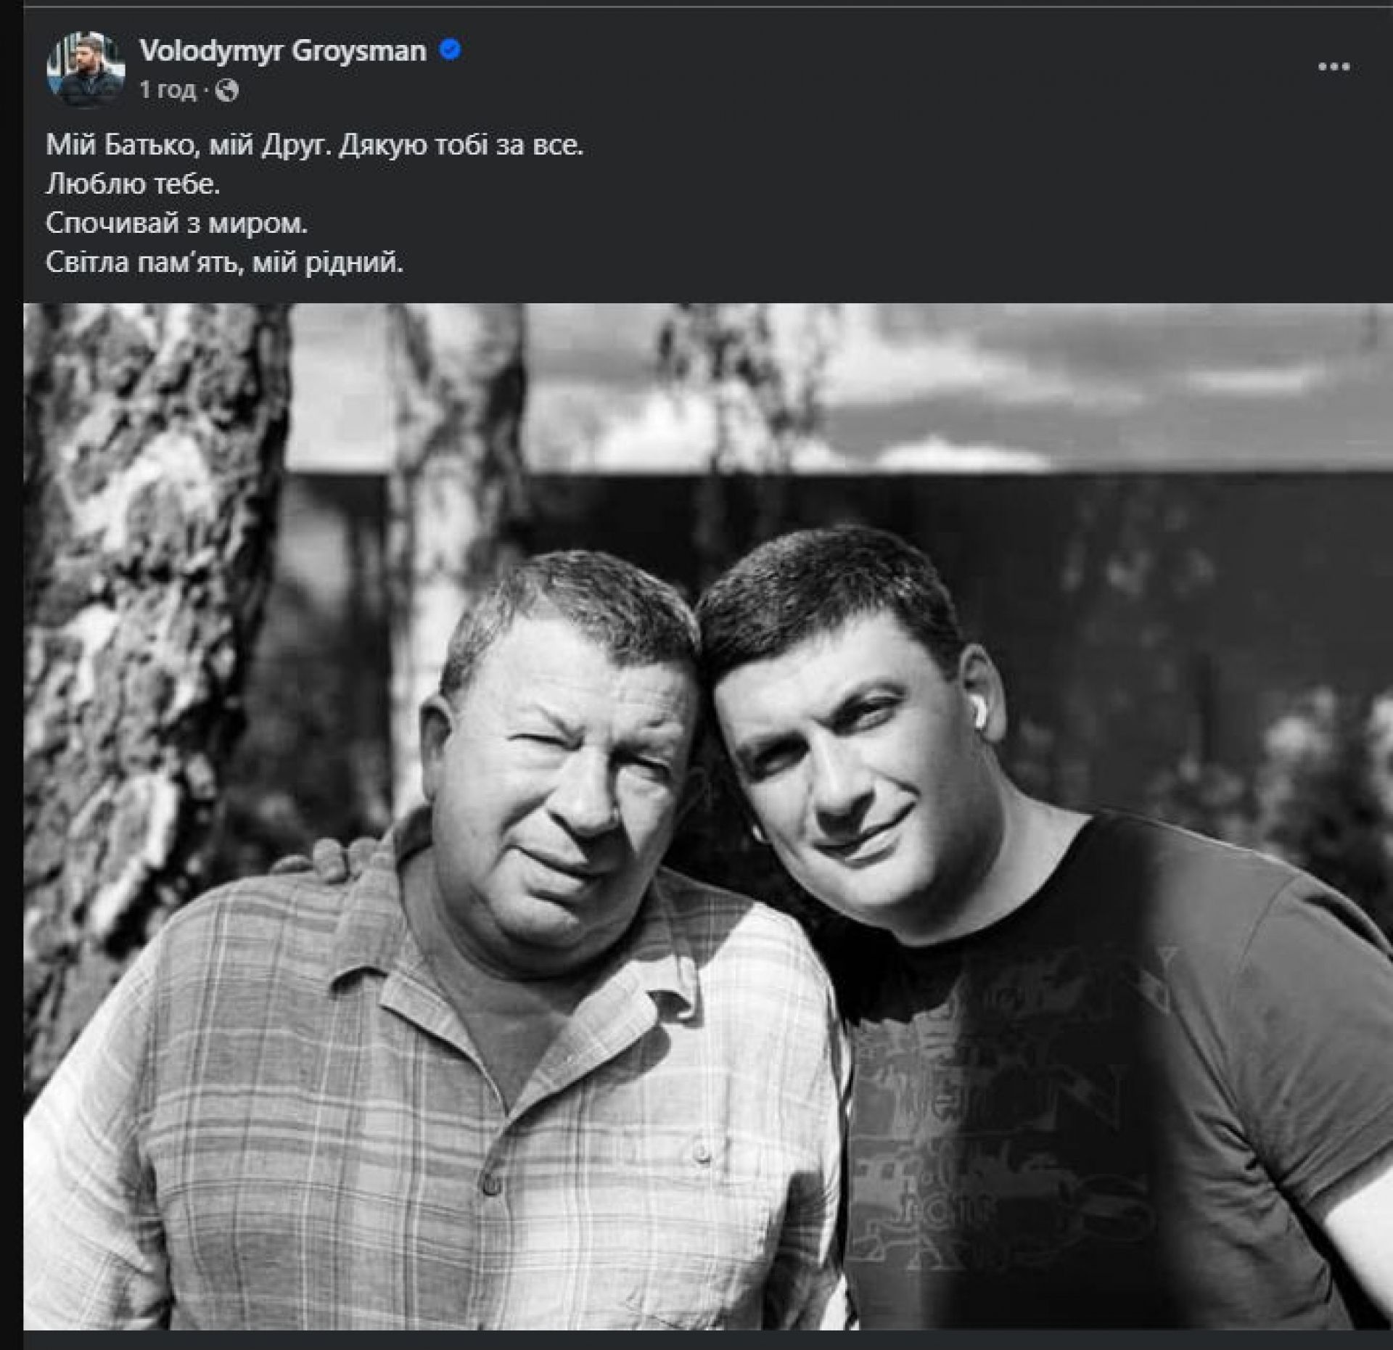Click the line "Люблю тебе."

point(133,185)
